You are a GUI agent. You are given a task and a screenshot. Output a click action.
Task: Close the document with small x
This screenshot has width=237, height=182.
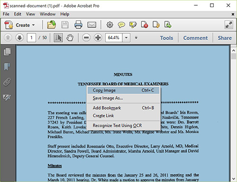pyautogui.click(x=233, y=14)
